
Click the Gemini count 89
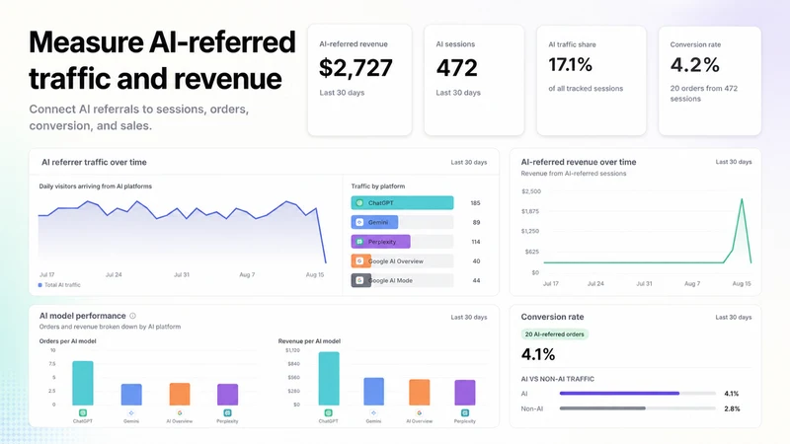coord(476,222)
